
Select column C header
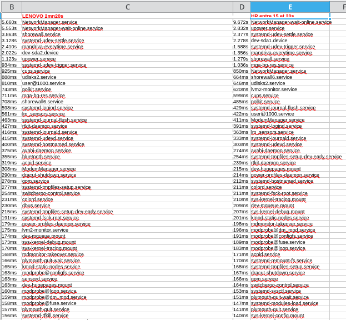coord(127,7)
